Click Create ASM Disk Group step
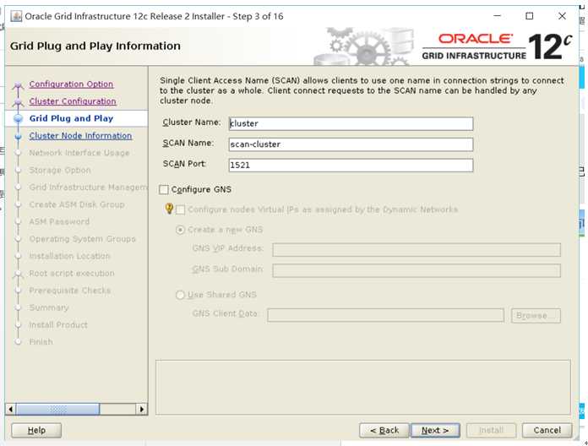The image size is (588, 446). [x=77, y=204]
